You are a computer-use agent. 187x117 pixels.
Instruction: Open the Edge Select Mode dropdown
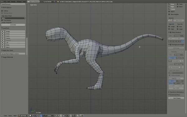tap(13, 18)
